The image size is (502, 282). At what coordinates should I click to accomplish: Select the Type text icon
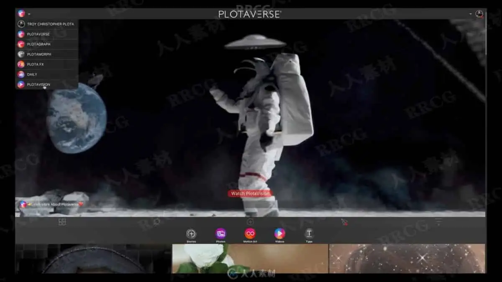[x=309, y=234]
